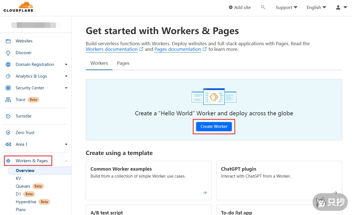Expand the Analytics & Logs submenu
This screenshot has width=352, height=215.
coord(66,76)
